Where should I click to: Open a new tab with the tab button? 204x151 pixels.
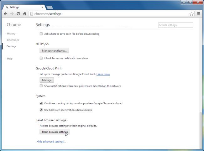pos(50,7)
